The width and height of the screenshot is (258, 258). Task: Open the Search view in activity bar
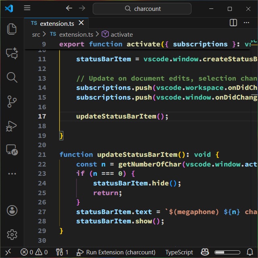tap(12, 77)
